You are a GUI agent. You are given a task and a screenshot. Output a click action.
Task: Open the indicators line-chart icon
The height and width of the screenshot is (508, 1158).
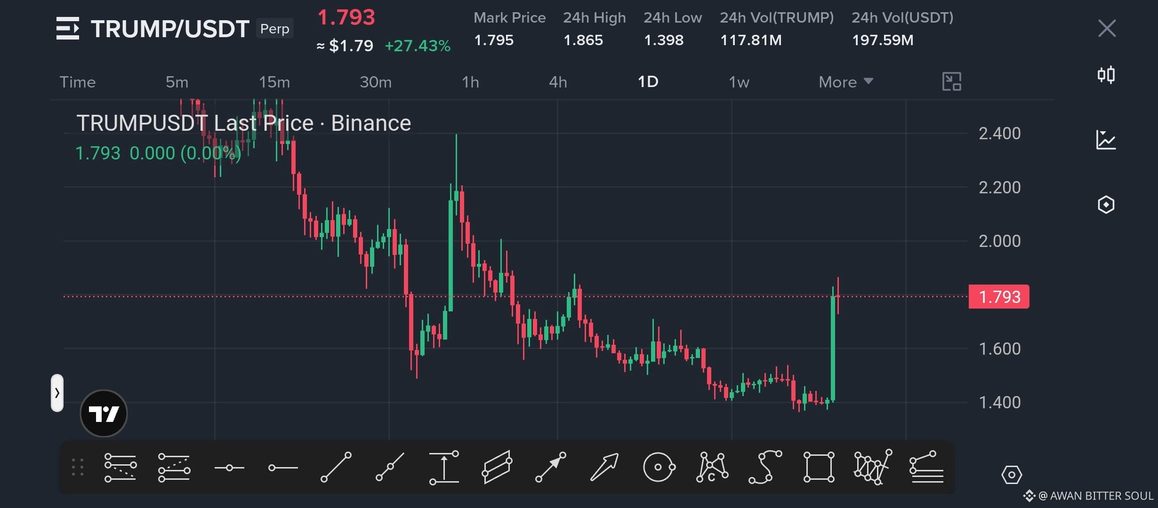coord(1106,140)
